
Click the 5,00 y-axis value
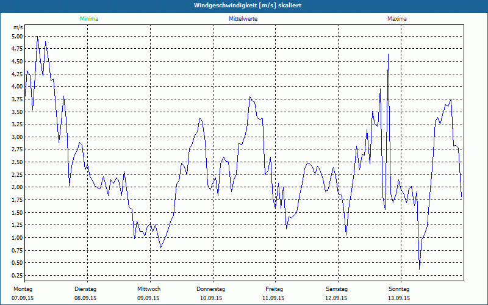18,36
